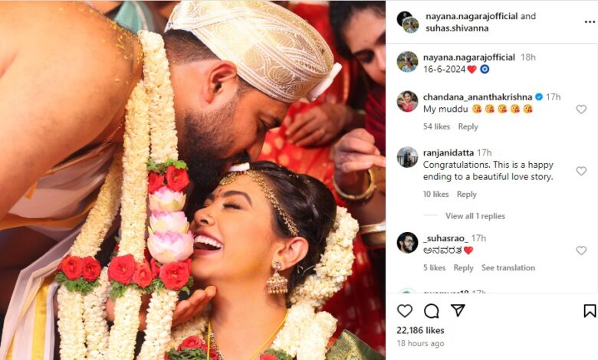Viewport: 598px width, 360px height.
Task: Open _suhasrao_'s avatar thumbnail
Action: pyautogui.click(x=407, y=243)
